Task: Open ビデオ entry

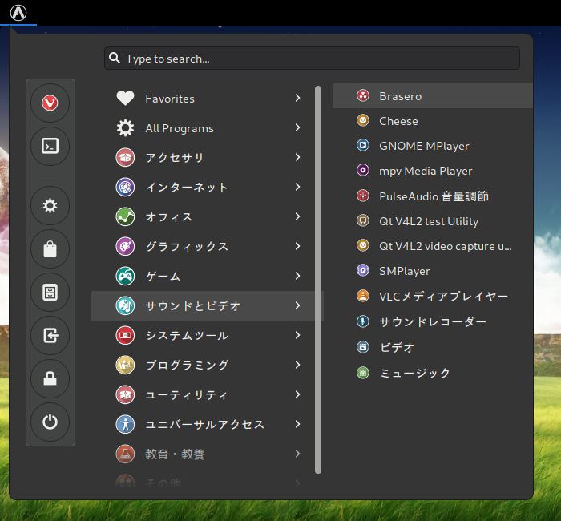Action: [433, 347]
